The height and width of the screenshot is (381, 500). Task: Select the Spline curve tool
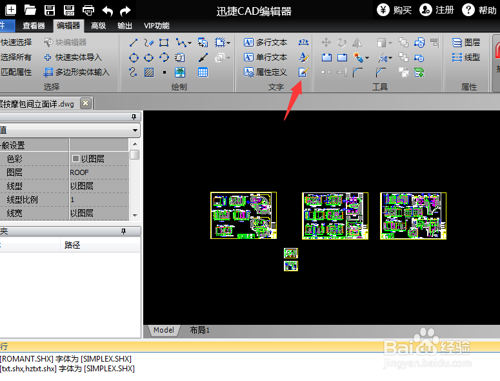point(133,72)
